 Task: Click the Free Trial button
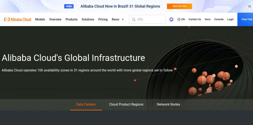(x=245, y=19)
